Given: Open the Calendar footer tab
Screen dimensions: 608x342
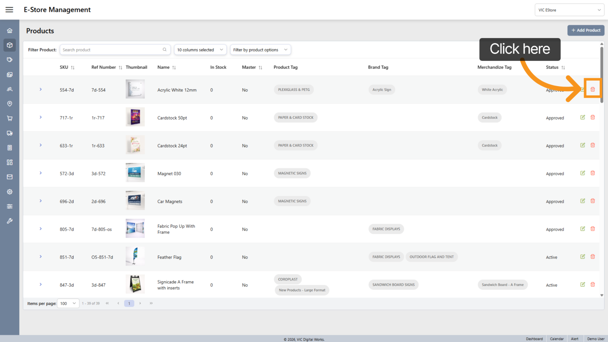Looking at the screenshot, I should pos(557,339).
